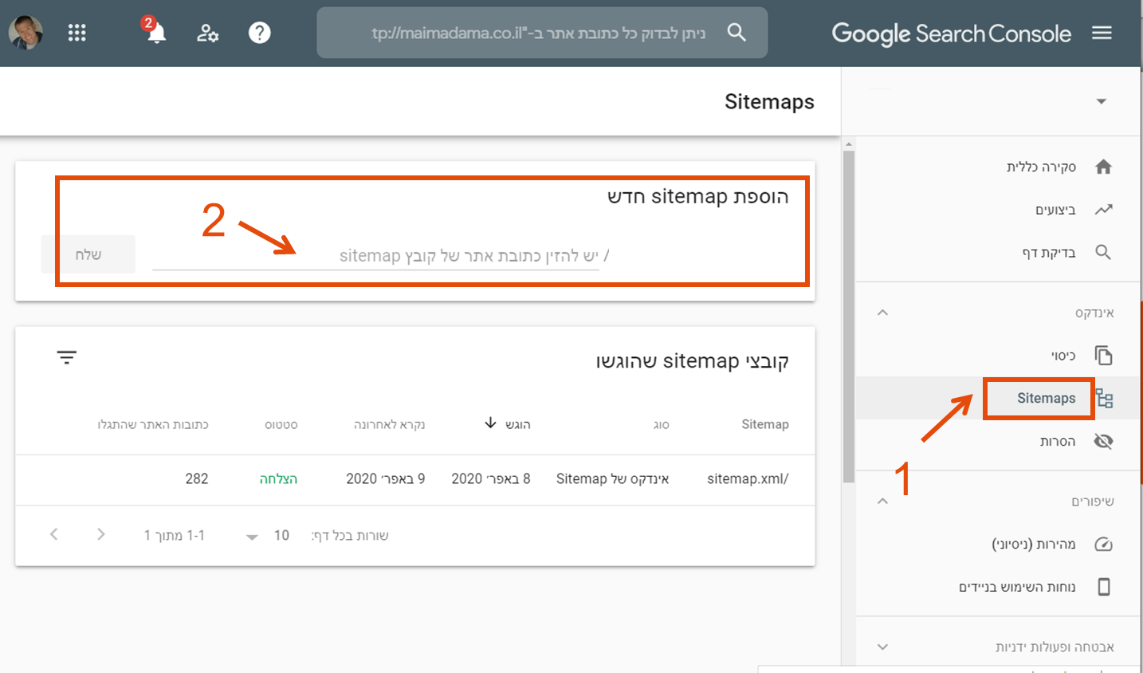The width and height of the screenshot is (1143, 673).
Task: Click the Sitemaps tree icon
Action: [x=1104, y=398]
